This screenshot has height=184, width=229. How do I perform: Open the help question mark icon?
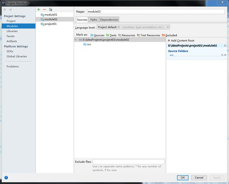tap(6, 178)
